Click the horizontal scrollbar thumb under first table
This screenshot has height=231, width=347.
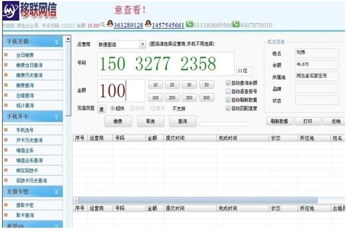click(x=198, y=200)
